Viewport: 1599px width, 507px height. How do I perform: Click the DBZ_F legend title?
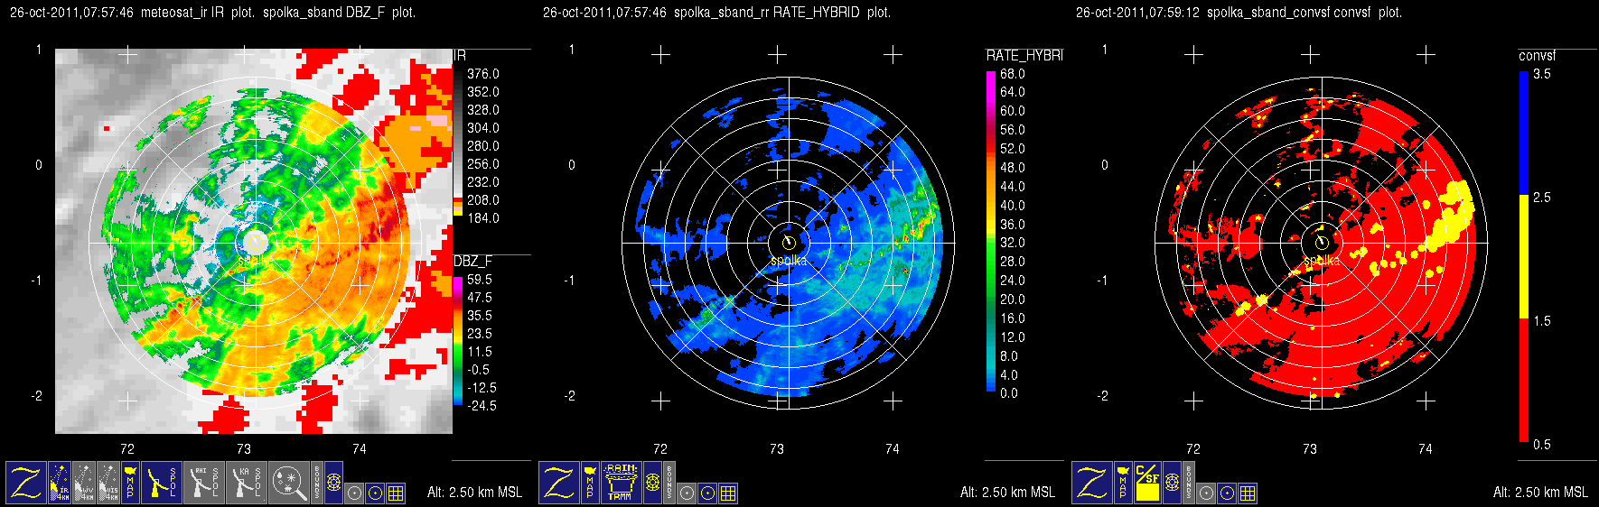click(x=472, y=262)
